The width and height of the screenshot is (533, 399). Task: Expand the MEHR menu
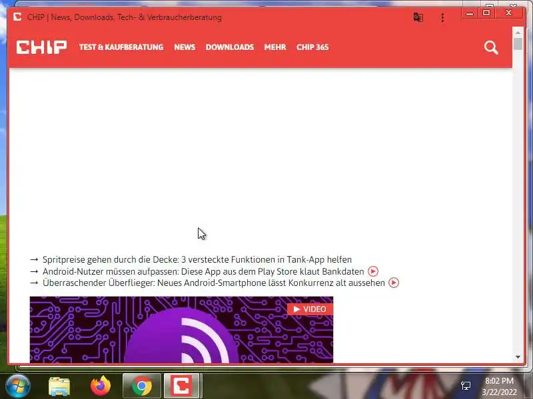pyautogui.click(x=275, y=47)
